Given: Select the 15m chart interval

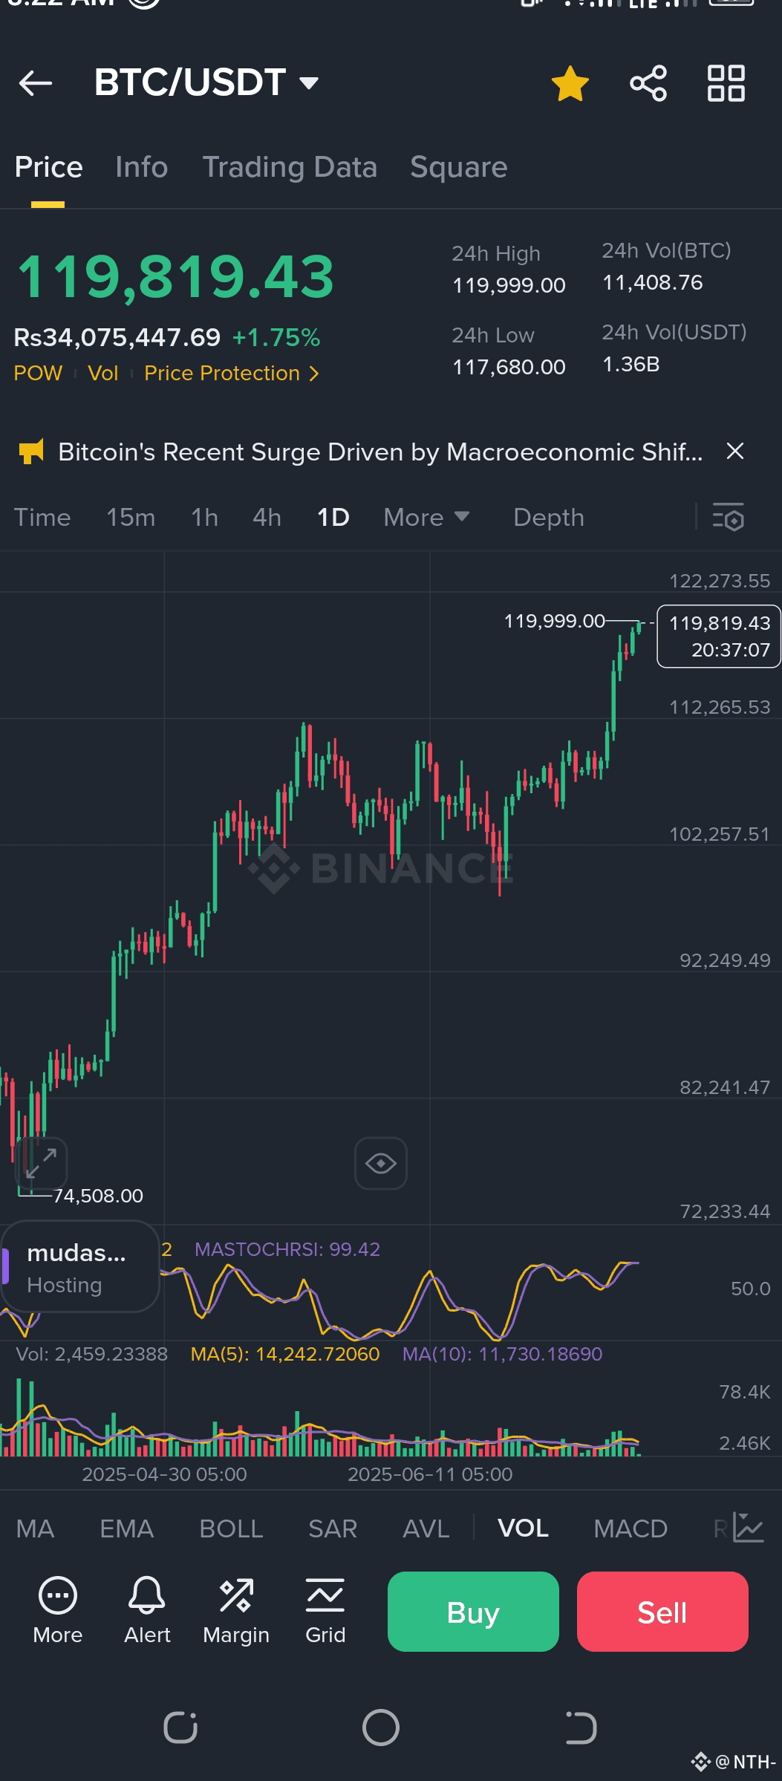Looking at the screenshot, I should tap(131, 518).
